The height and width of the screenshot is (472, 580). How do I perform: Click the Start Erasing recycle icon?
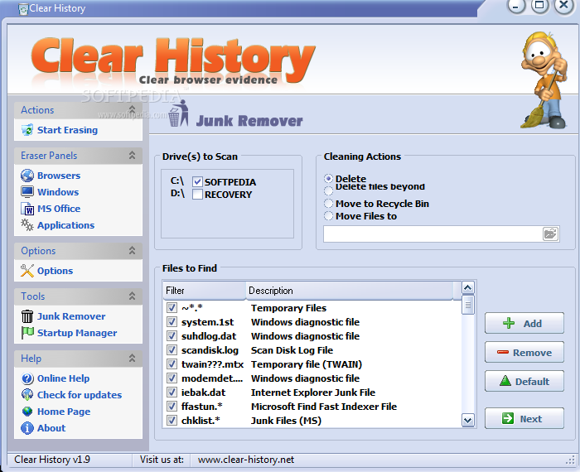point(27,130)
